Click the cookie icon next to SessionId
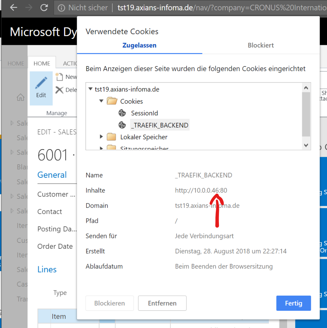 (122, 113)
